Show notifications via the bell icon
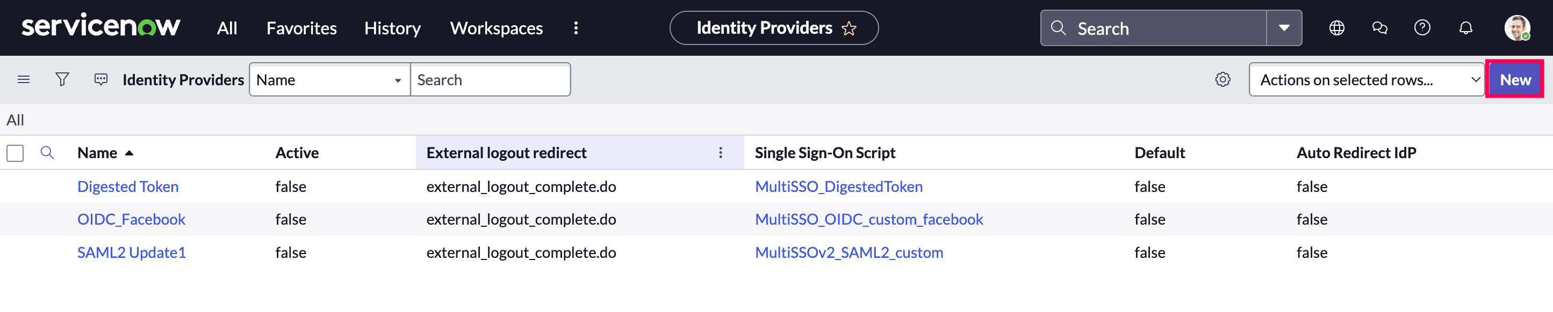Image resolution: width=1553 pixels, height=312 pixels. click(1465, 28)
